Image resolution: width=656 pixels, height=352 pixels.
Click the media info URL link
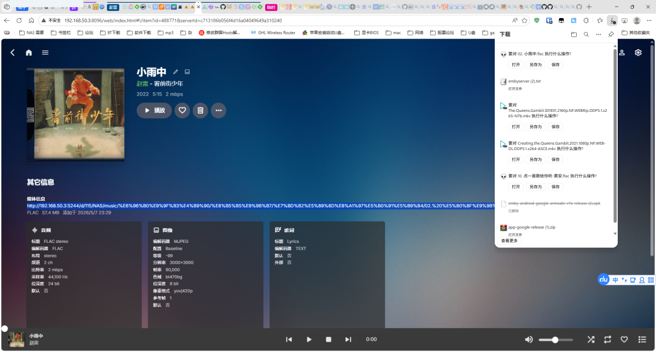[260, 206]
